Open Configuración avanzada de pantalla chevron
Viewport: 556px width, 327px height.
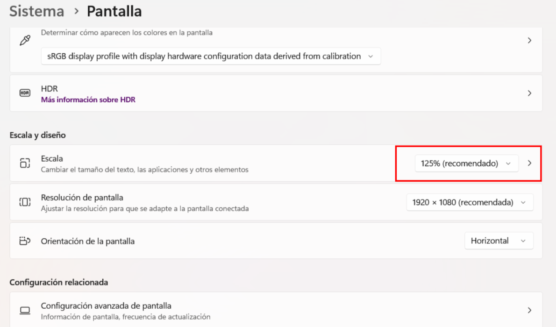(529, 310)
